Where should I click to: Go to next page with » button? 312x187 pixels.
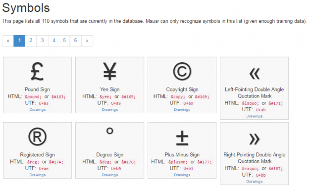(x=87, y=41)
